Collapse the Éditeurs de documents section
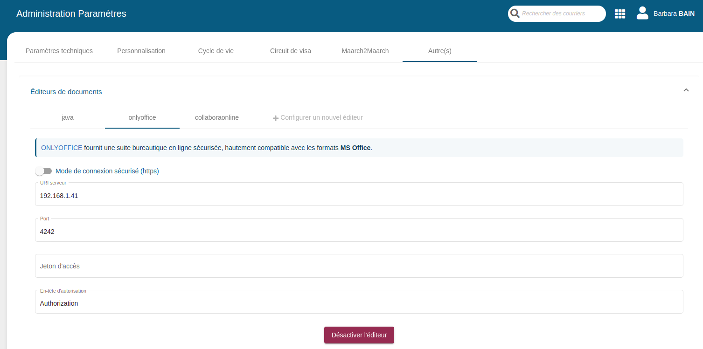Viewport: 703px width, 349px height. pyautogui.click(x=686, y=90)
